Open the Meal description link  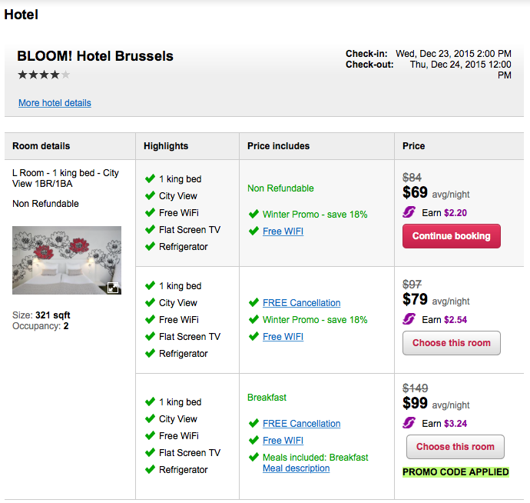click(x=296, y=468)
